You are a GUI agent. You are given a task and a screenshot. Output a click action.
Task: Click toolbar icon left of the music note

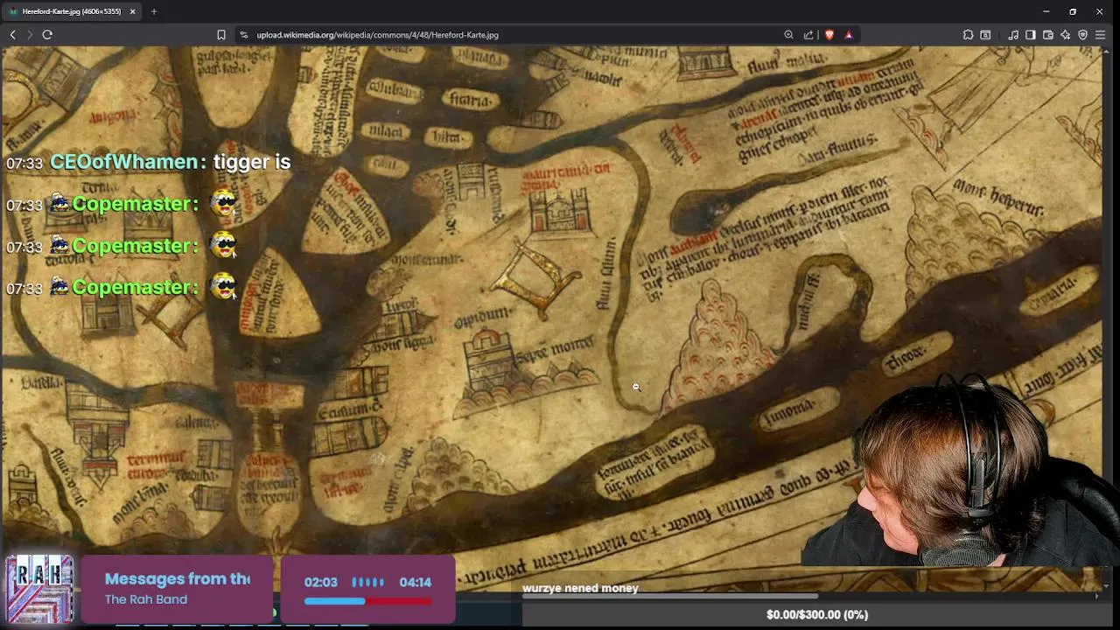pos(985,35)
